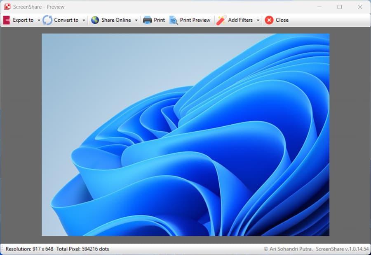Viewport: 371px width, 255px height.
Task: Click the ScreenShare - Preview window title
Action: click(39, 7)
